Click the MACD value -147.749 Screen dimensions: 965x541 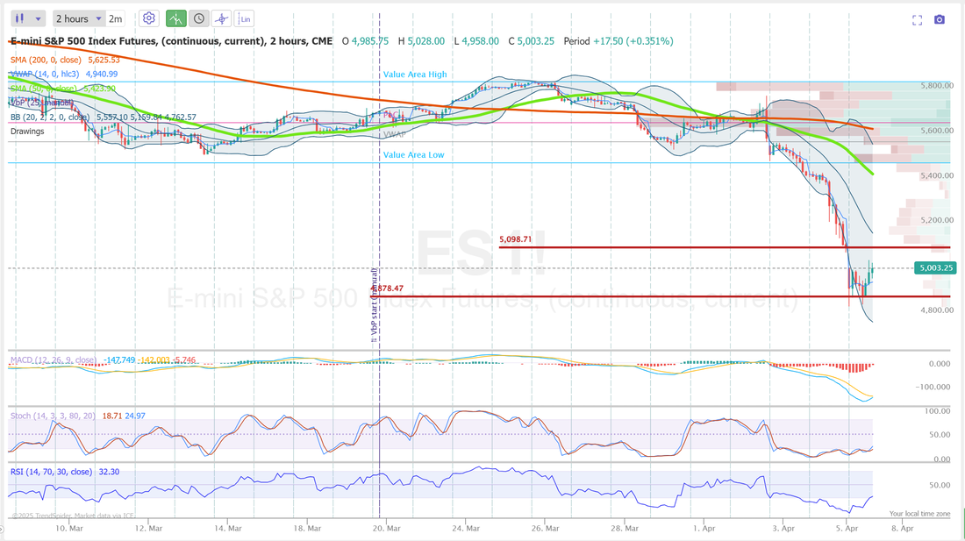(118, 359)
